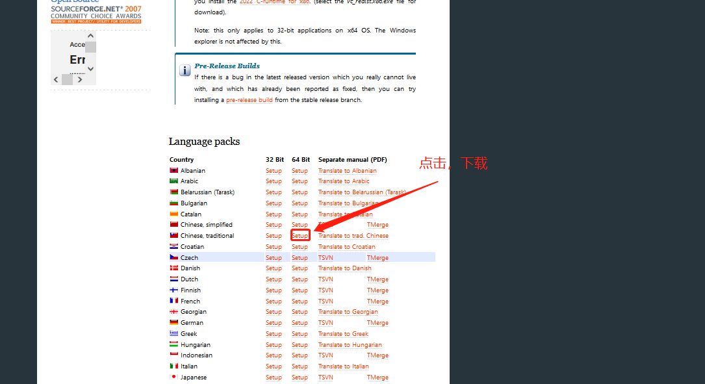Click the Croatian flag icon
Viewport: 705px width, 384px height.
(173, 246)
